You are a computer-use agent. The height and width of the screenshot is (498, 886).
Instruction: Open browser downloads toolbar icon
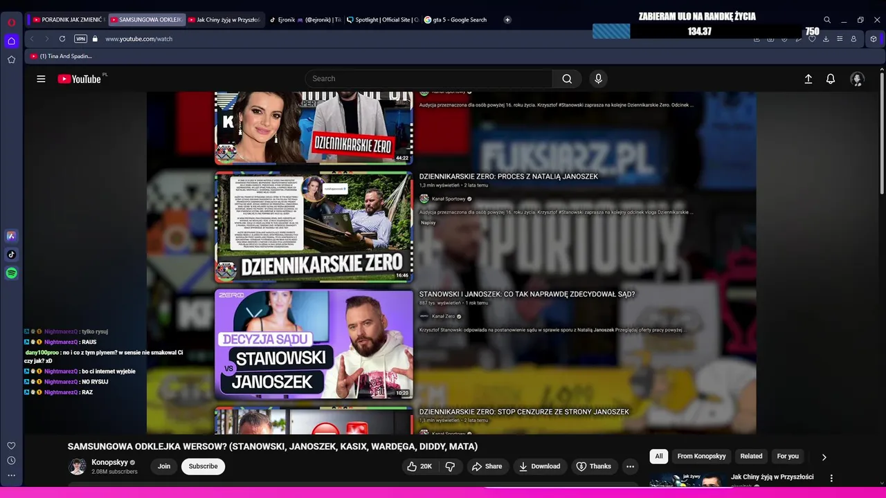(x=826, y=39)
